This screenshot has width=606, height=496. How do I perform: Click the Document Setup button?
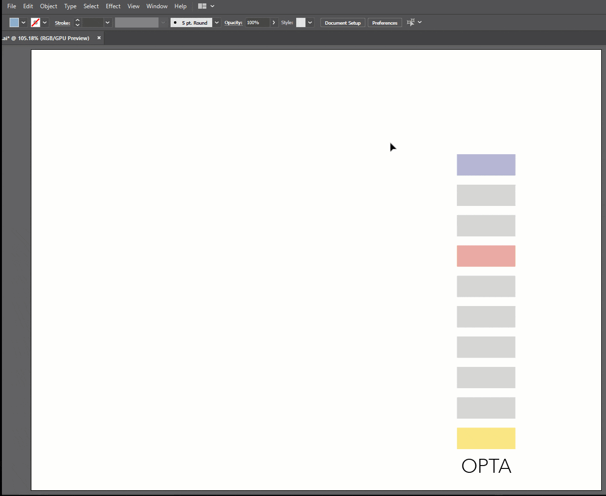pyautogui.click(x=343, y=23)
